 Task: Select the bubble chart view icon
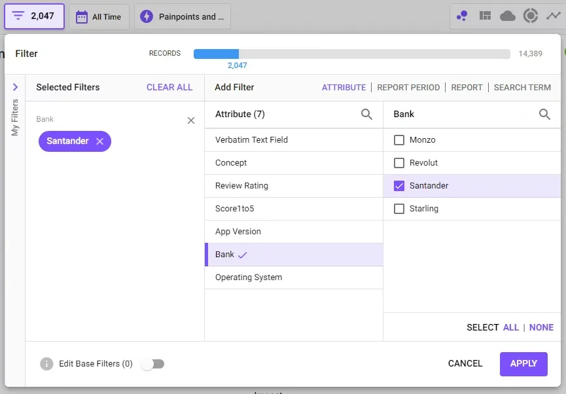462,16
